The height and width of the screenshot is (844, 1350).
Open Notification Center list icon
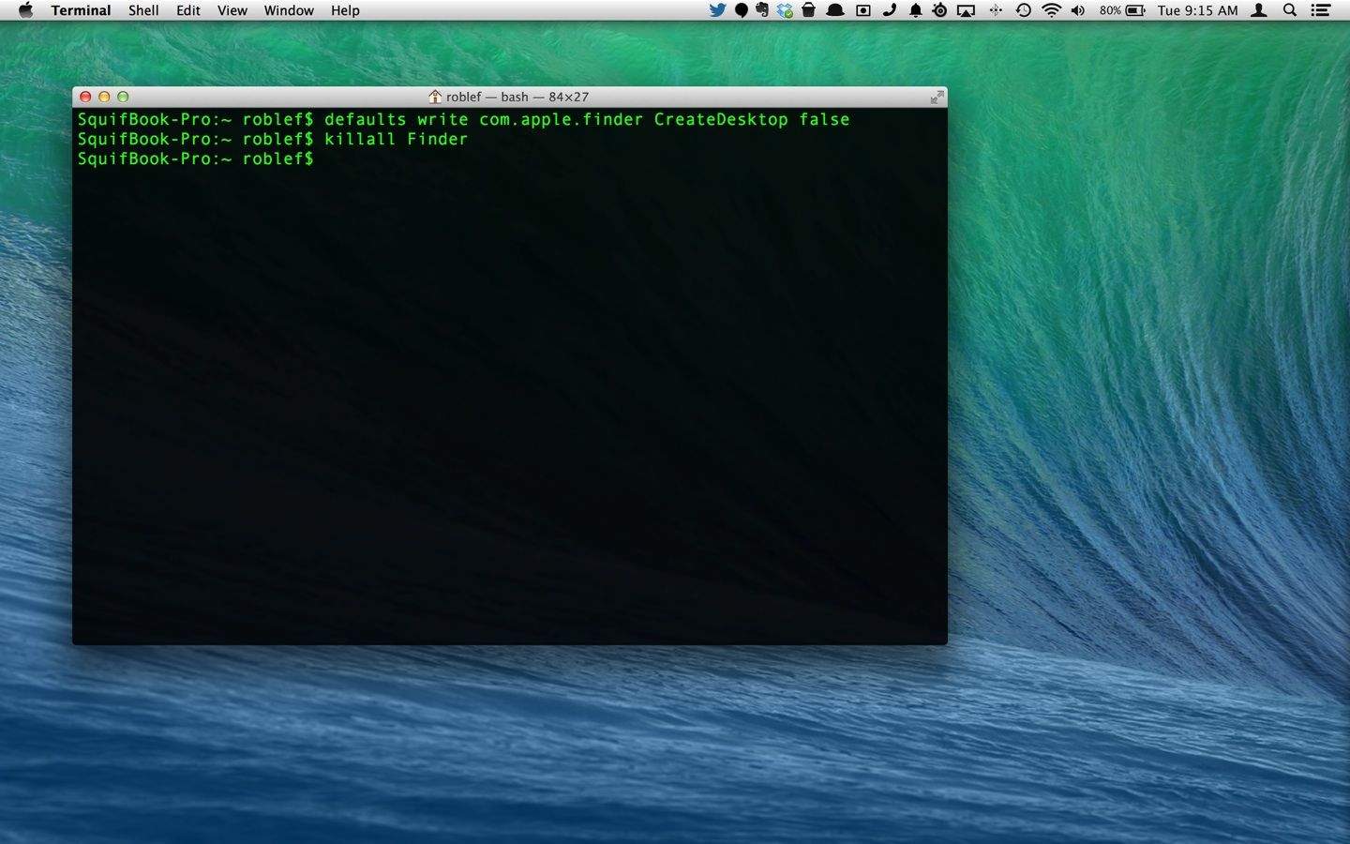1321,10
